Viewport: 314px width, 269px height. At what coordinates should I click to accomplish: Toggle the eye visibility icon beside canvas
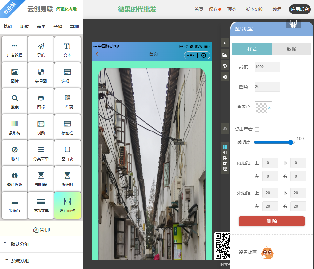coord(225,129)
